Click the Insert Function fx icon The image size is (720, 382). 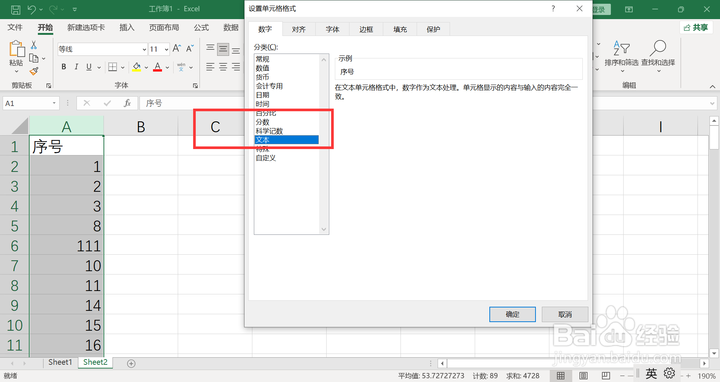coord(127,103)
